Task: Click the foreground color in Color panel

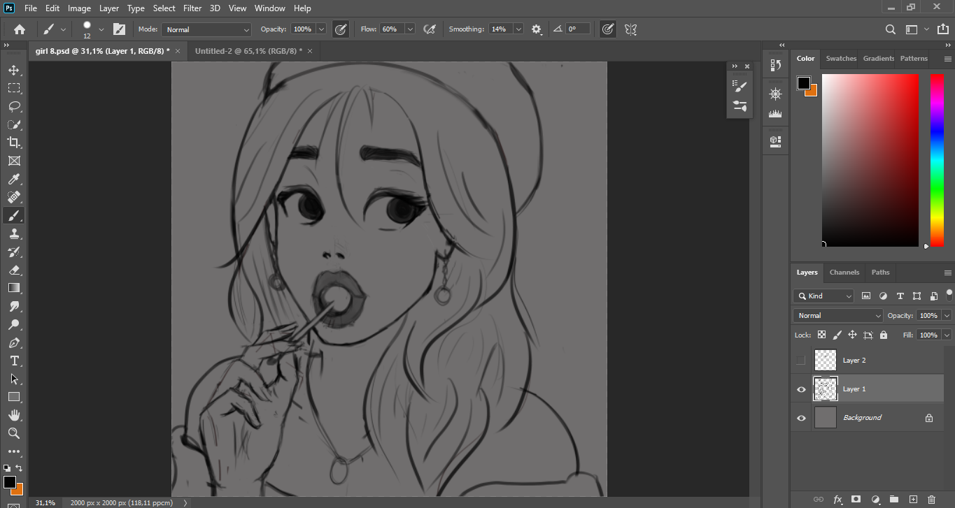Action: pyautogui.click(x=804, y=83)
